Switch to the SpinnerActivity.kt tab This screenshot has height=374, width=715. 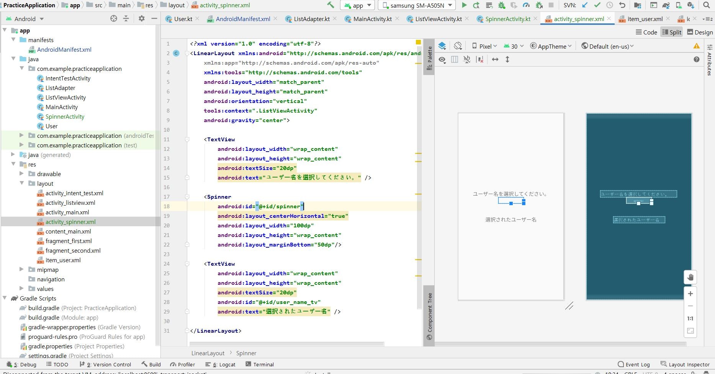click(x=507, y=19)
